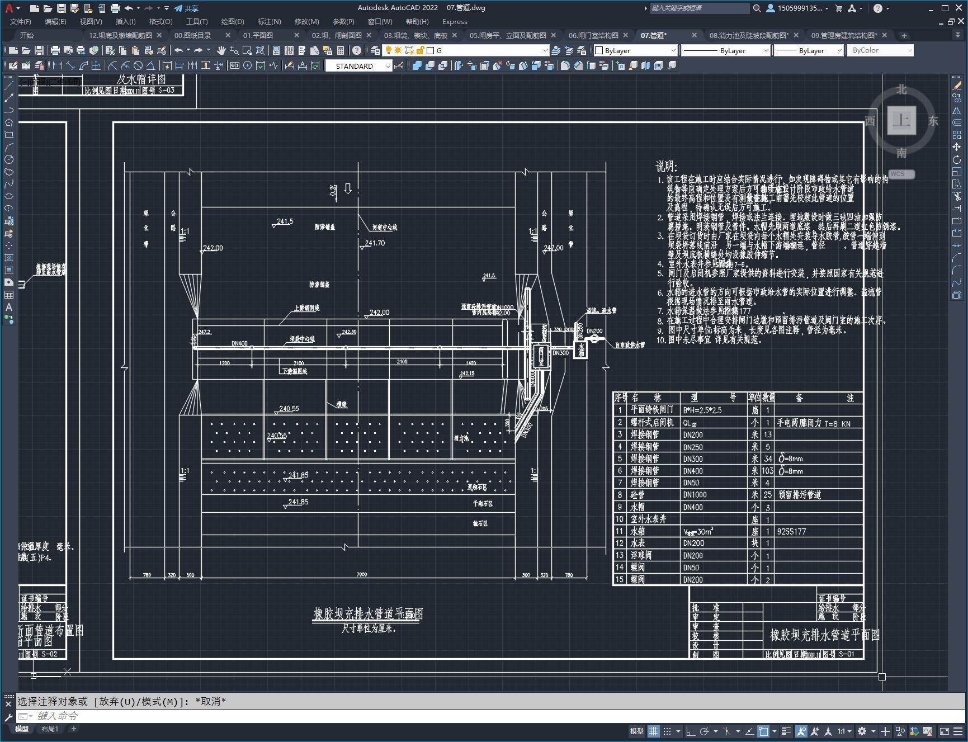This screenshot has width=968, height=742.
Task: Open the 绘图(D) menu
Action: point(233,22)
